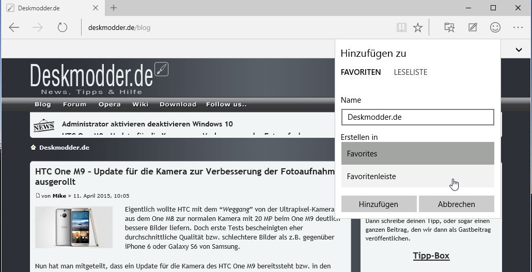Viewport: 532px width, 272px height.
Task: Click the Tipp-Box heading link
Action: (431, 255)
